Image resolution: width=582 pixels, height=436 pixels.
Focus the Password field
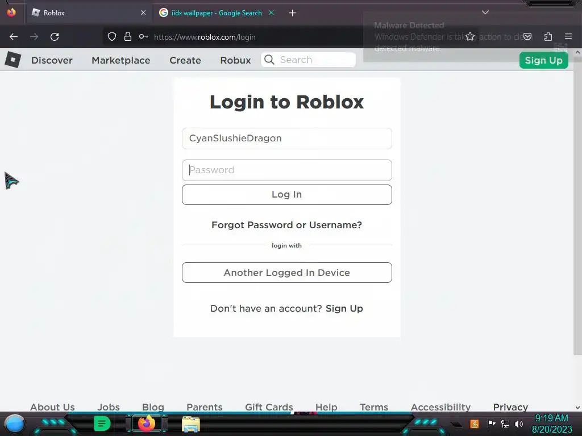[x=287, y=170]
